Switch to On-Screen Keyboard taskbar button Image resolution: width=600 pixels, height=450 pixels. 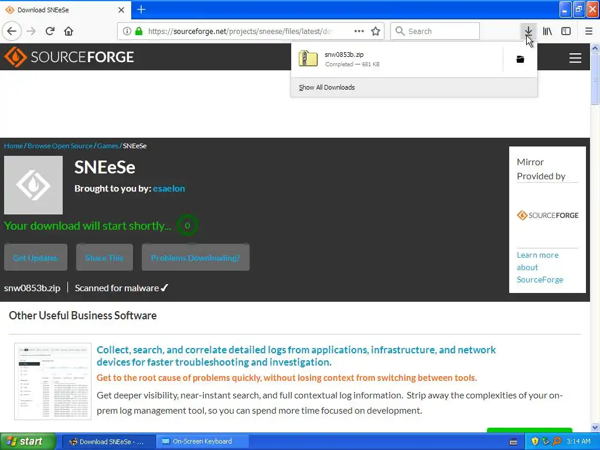point(202,442)
